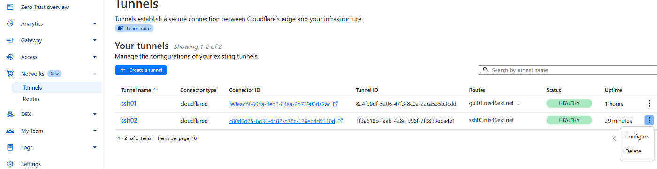Screen dimensions: 657x169
Task: Click the Networks sidebar icon
Action: tap(10, 74)
